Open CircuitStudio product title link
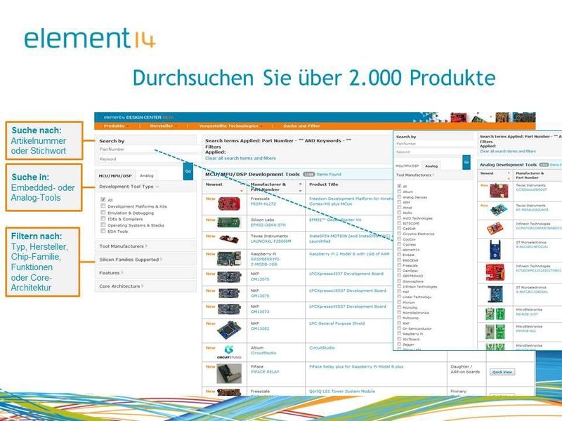Viewport: 562px width, 421px height. coord(322,347)
